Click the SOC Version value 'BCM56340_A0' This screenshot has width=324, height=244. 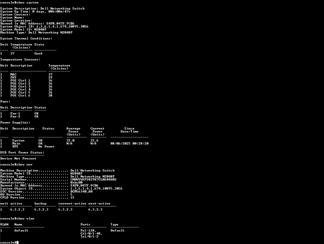[82, 191]
